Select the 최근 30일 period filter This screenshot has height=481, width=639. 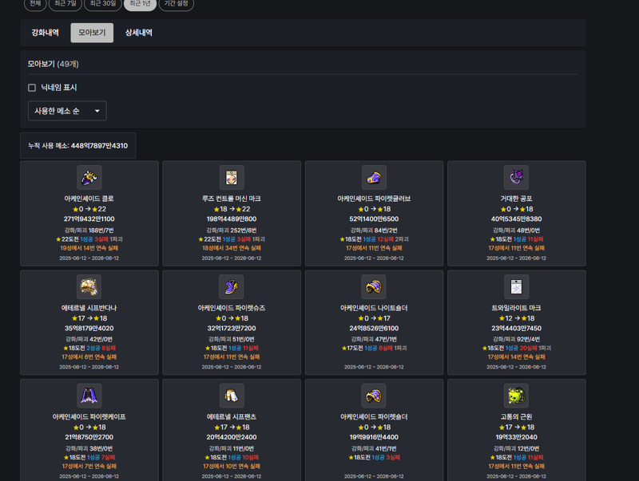(103, 4)
